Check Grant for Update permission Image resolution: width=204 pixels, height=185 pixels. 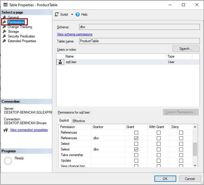pos(136,161)
